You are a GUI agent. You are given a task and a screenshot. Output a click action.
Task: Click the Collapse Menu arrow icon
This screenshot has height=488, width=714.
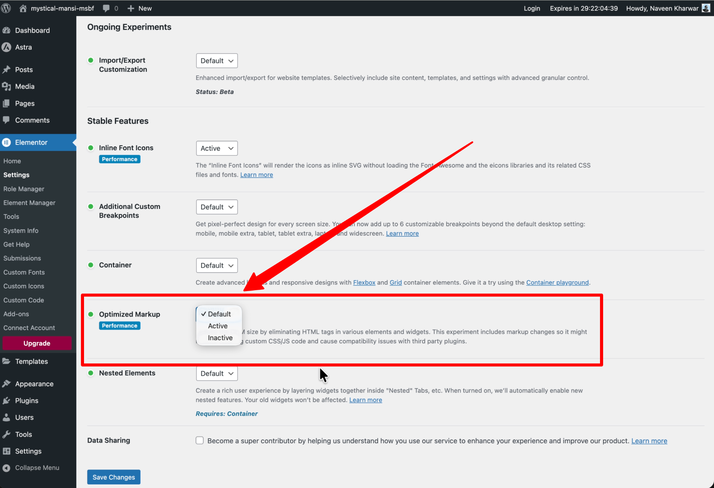click(x=7, y=468)
